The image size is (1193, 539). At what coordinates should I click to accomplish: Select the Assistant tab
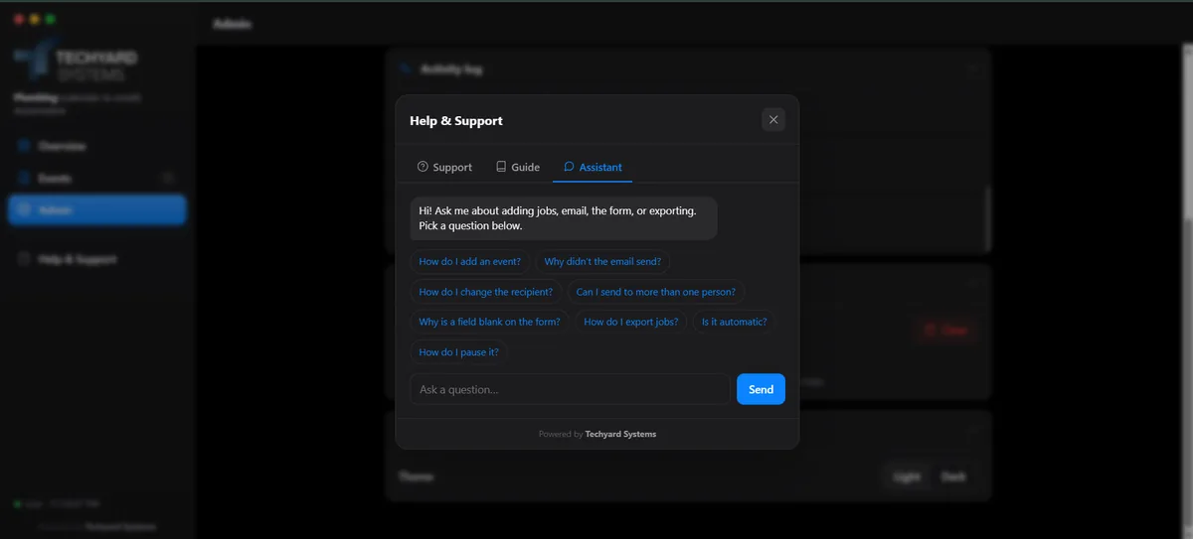tap(593, 167)
